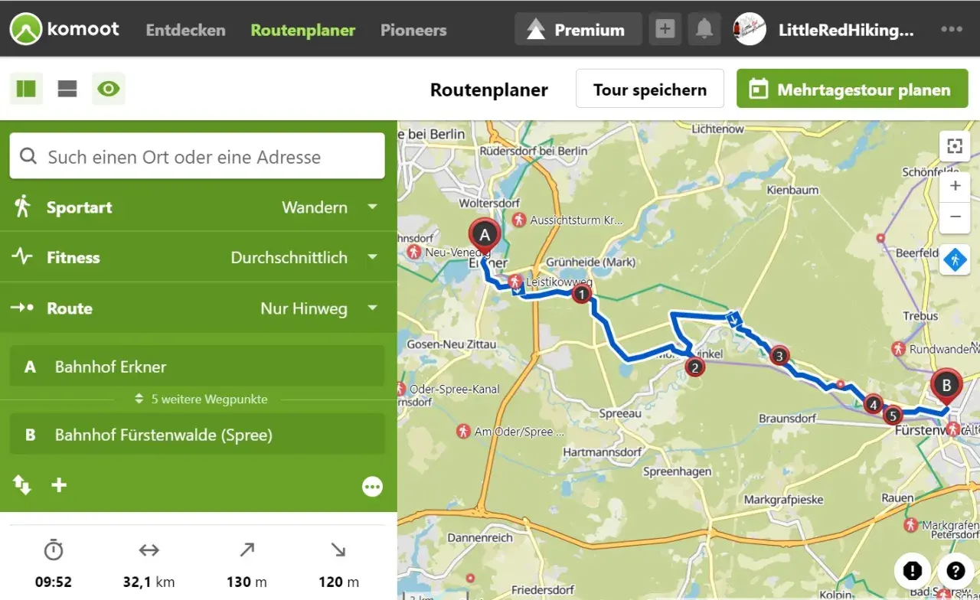Open LittleRedHiking profile avatar
This screenshot has width=980, height=600.
[750, 30]
